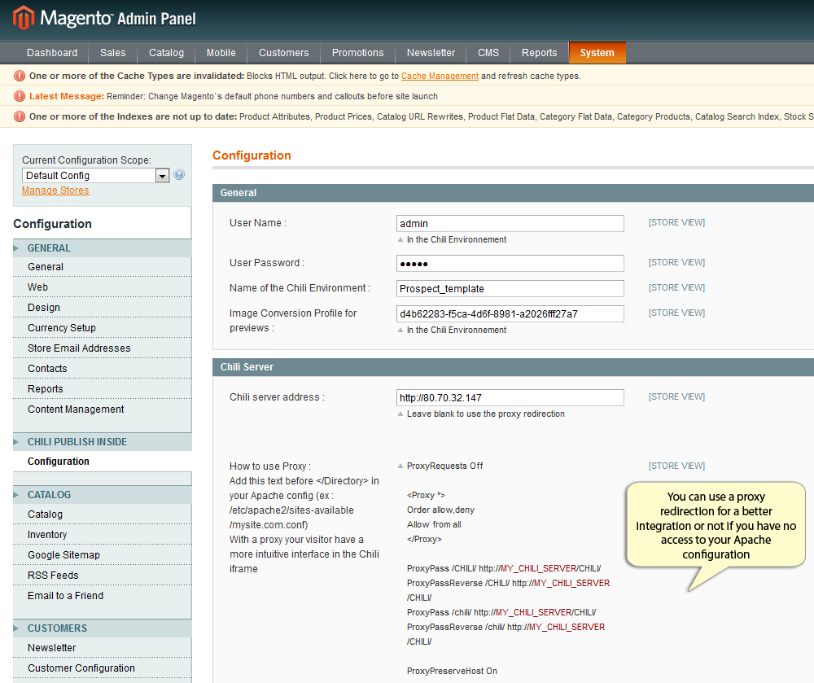Open Store Email Addresses configuration section
The height and width of the screenshot is (683, 814).
pos(103,348)
